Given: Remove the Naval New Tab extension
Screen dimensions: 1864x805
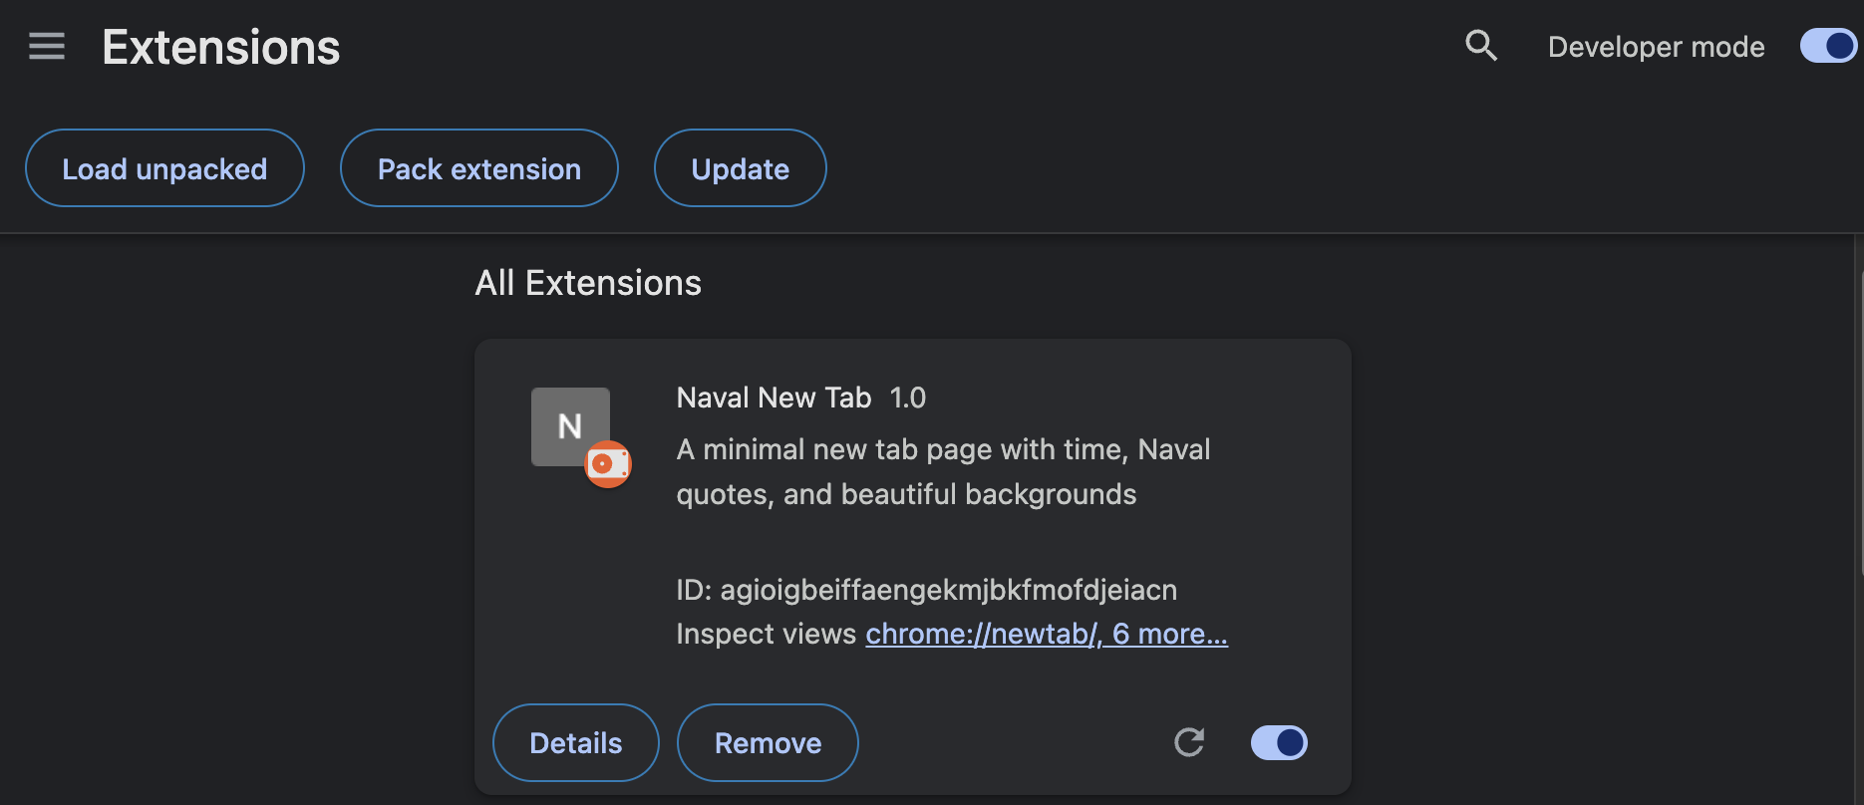Looking at the screenshot, I should (x=767, y=742).
